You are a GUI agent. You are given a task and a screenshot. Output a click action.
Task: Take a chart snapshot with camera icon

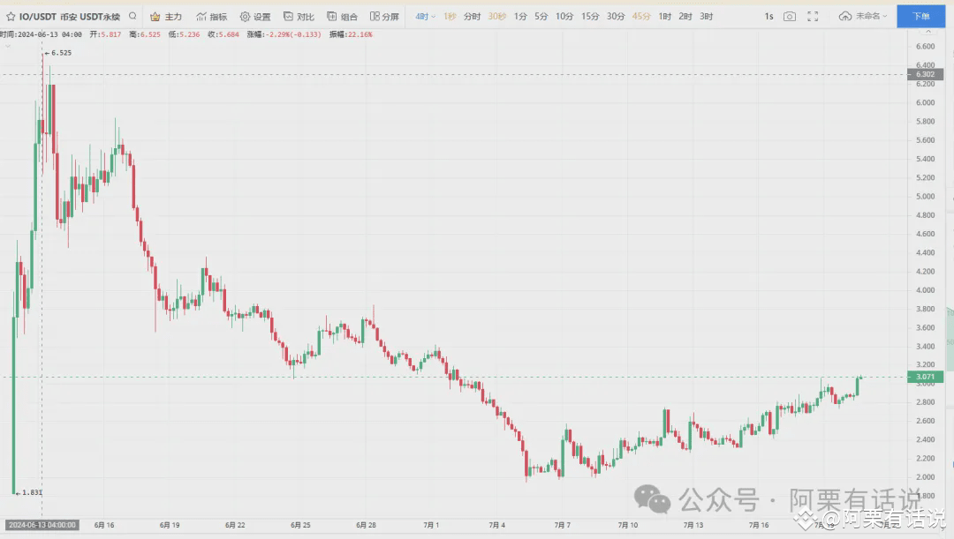pyautogui.click(x=789, y=17)
